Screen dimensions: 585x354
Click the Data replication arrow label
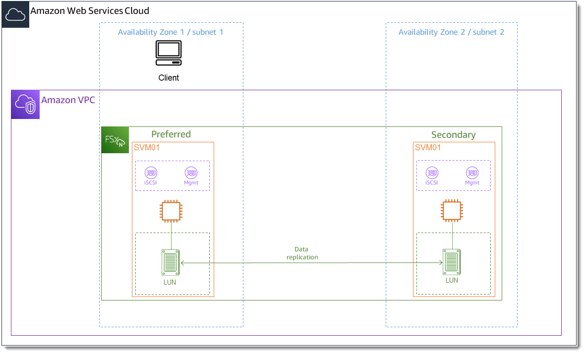pyautogui.click(x=301, y=253)
